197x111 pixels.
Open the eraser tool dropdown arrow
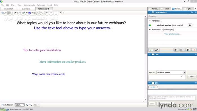38,13
